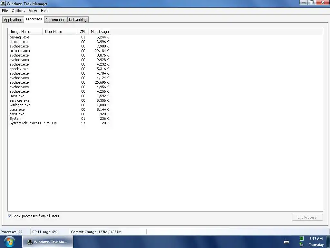Image resolution: width=330 pixels, height=248 pixels.
Task: Sort by Mem Usage column header
Action: pyautogui.click(x=100, y=32)
